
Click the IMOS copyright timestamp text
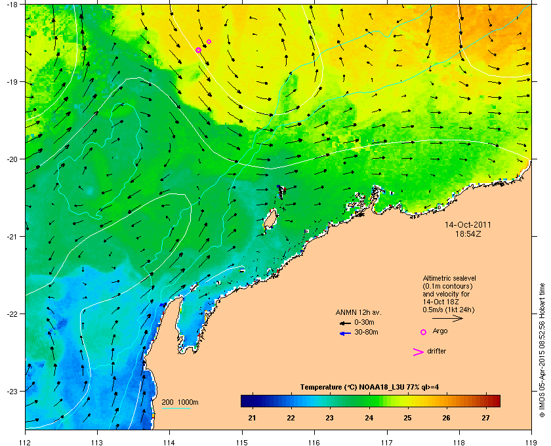point(542,350)
